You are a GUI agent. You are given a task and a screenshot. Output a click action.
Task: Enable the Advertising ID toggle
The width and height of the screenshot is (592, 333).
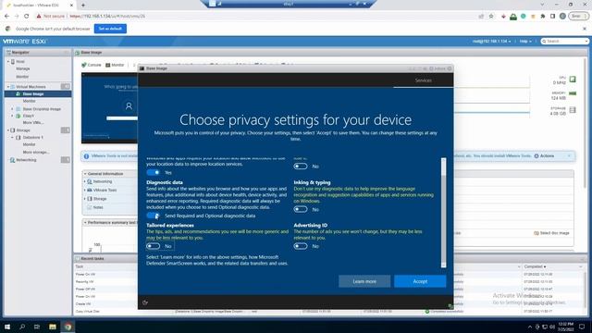coord(301,246)
